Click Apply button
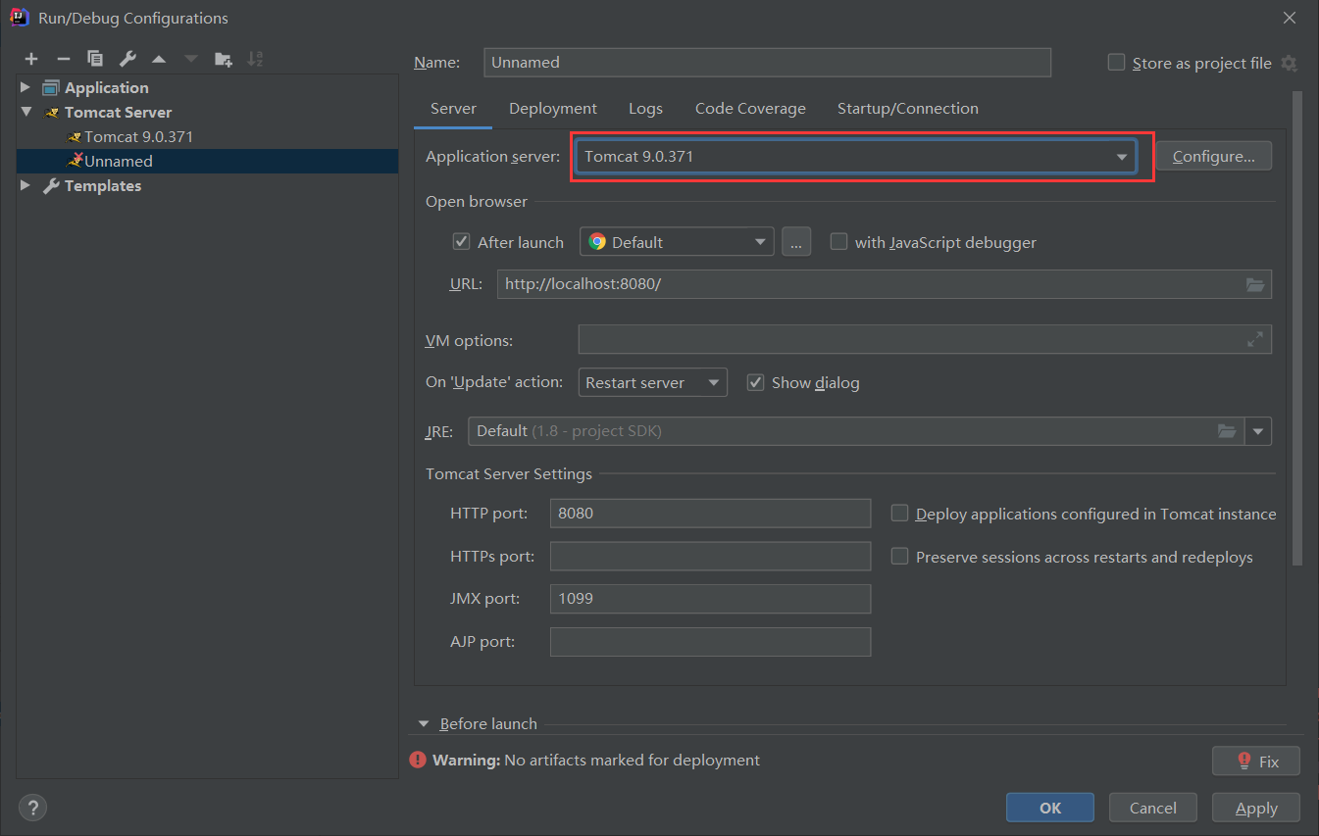 point(1256,808)
